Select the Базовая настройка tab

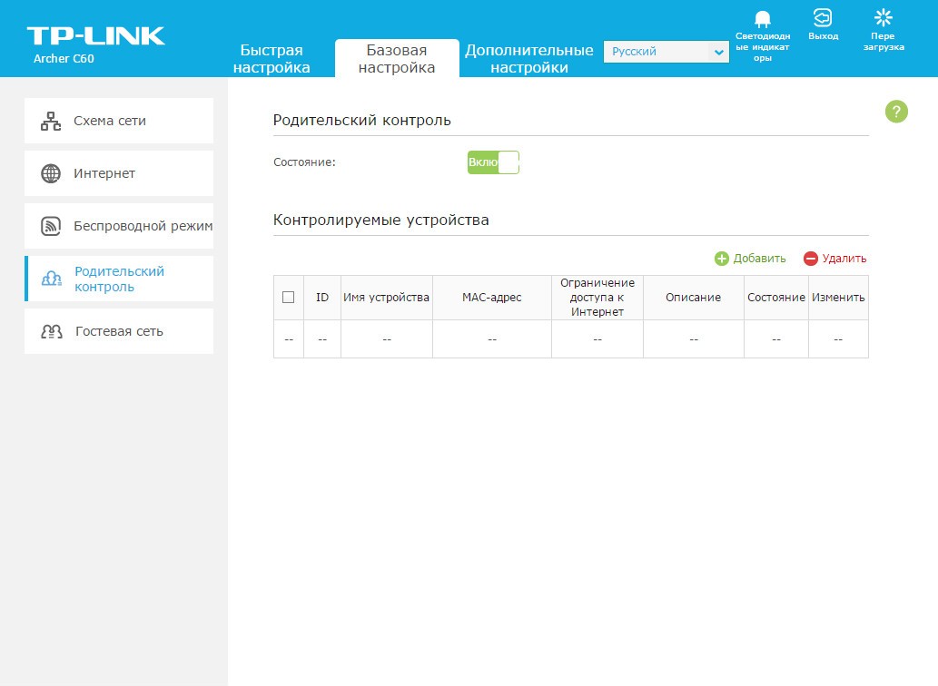click(397, 59)
